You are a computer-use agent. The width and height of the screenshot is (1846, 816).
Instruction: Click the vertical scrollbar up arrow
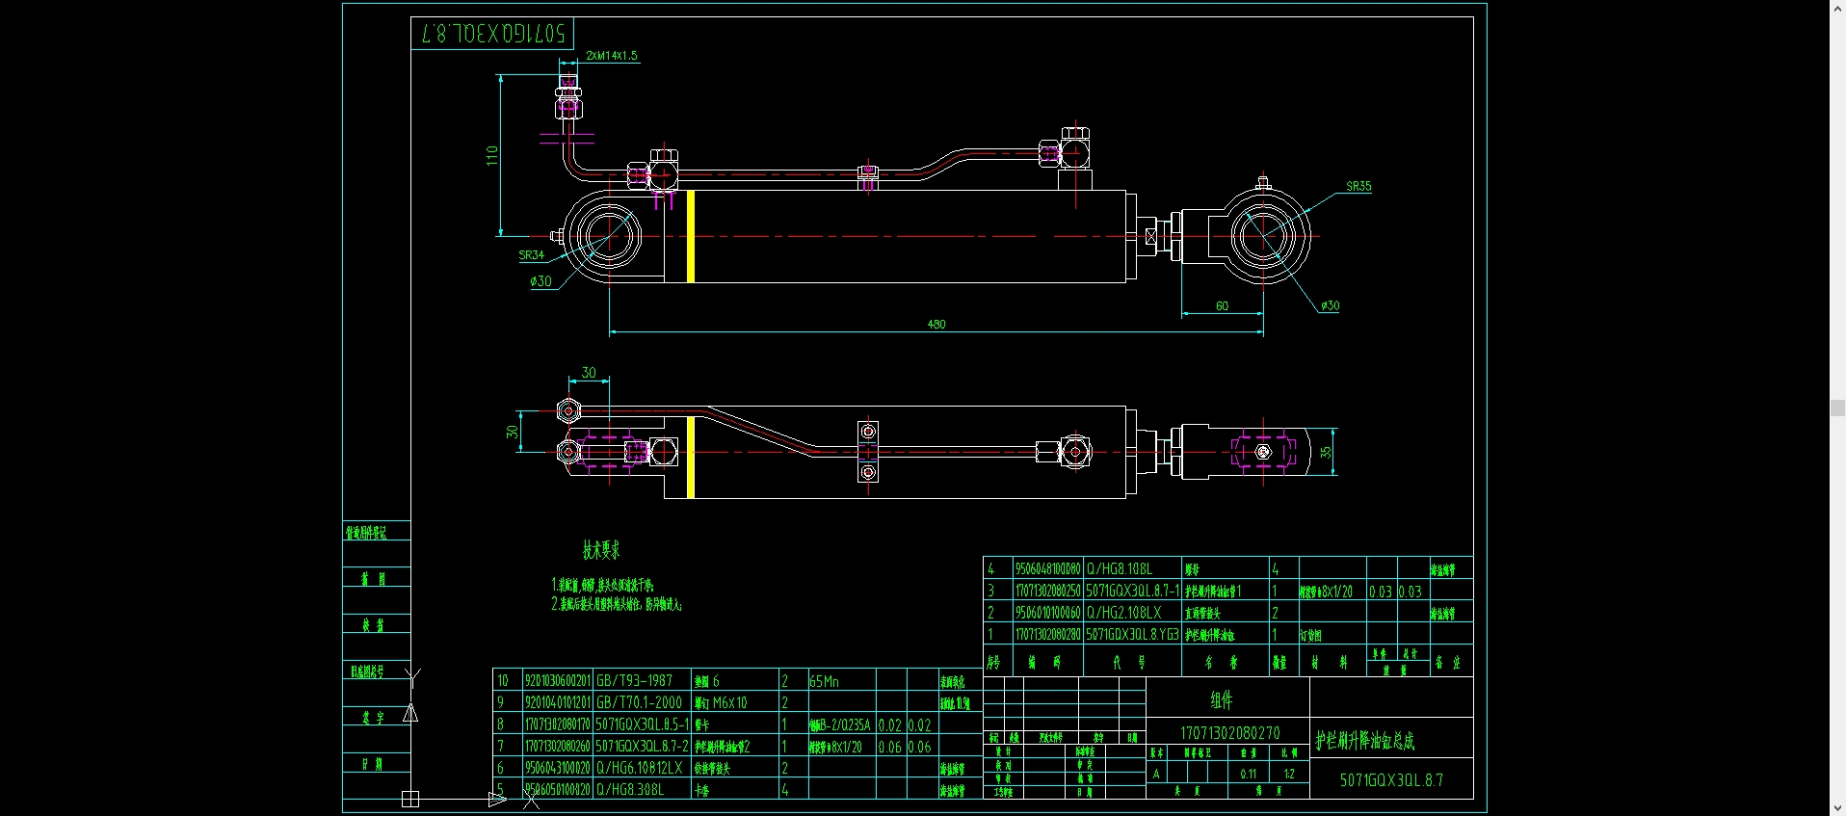[1837, 7]
